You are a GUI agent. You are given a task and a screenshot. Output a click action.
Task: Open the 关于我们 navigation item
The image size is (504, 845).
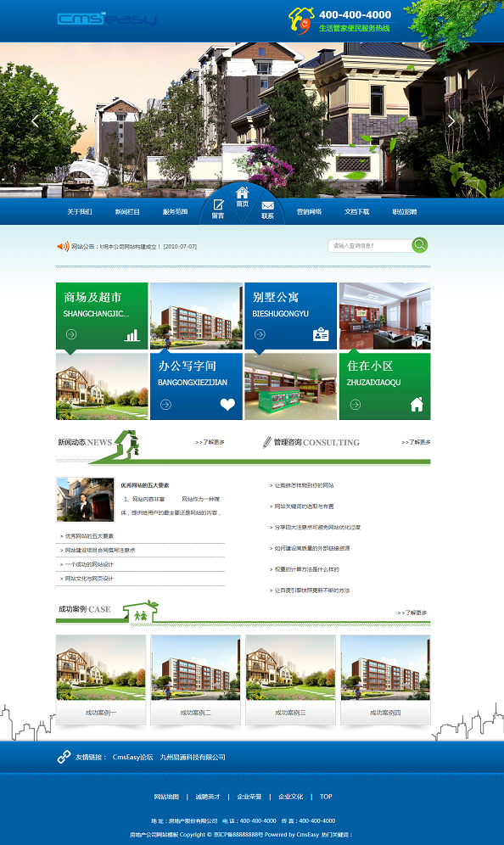point(79,212)
